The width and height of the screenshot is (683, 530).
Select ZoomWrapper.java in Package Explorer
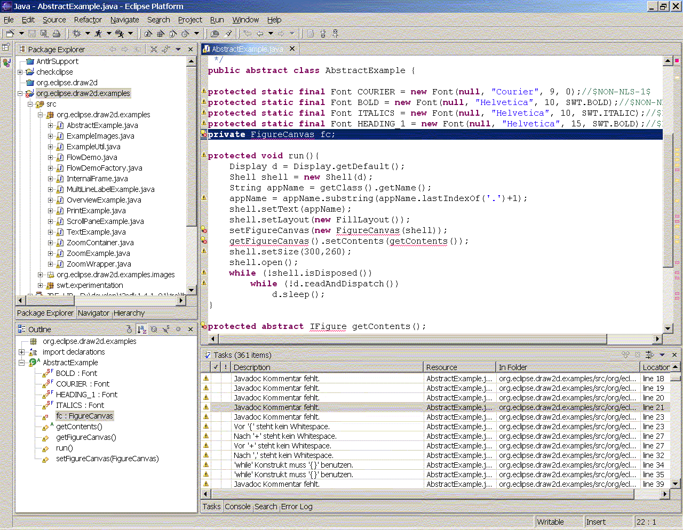tap(99, 264)
